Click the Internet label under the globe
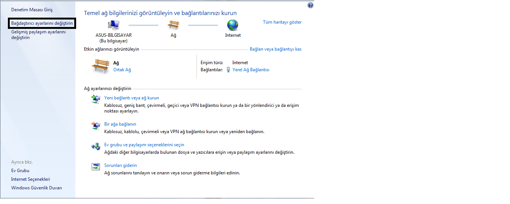The image size is (510, 204). [x=233, y=35]
